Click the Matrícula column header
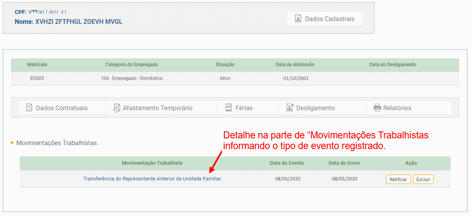The height and width of the screenshot is (216, 471). [37, 64]
